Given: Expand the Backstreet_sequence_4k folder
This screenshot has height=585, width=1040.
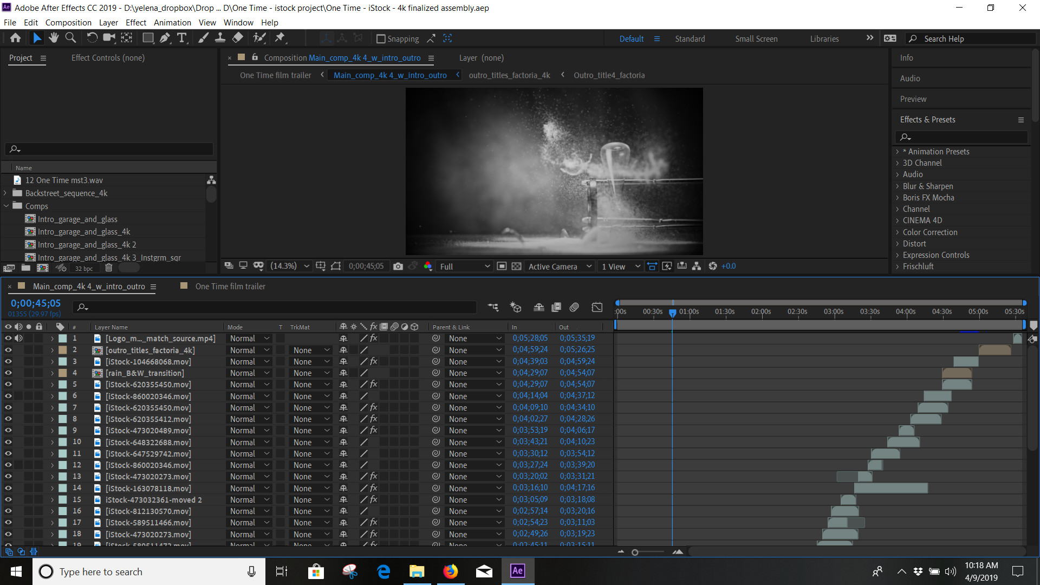Looking at the screenshot, I should [x=5, y=193].
